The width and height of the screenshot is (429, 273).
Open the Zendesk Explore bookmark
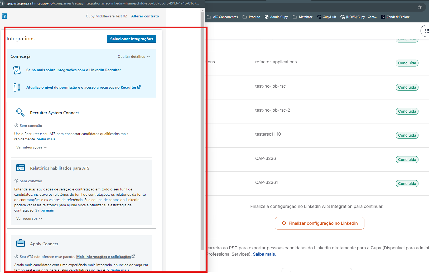tap(395, 17)
